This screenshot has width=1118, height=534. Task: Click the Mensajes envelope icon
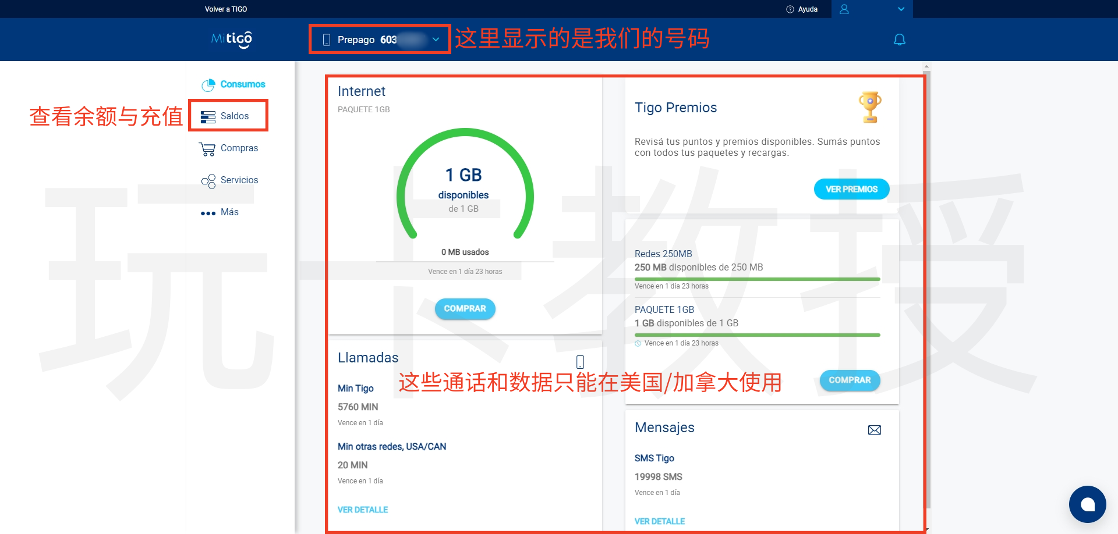coord(874,430)
